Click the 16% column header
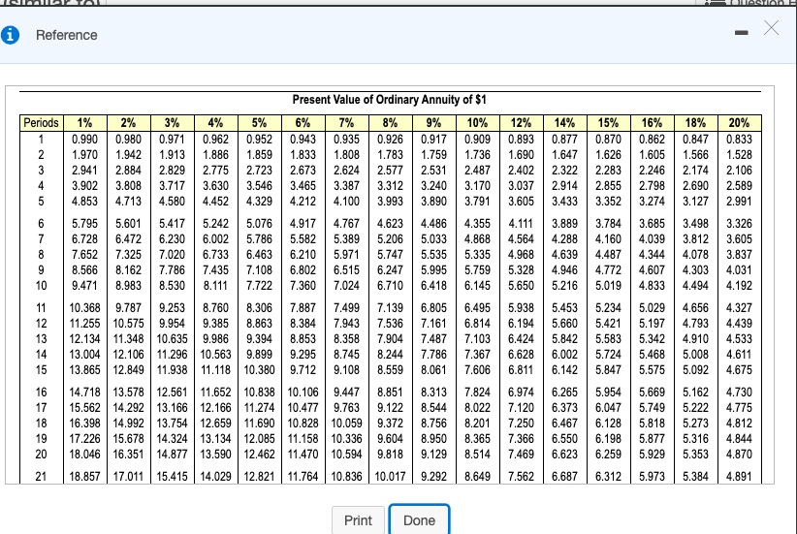797x534 pixels. click(653, 123)
